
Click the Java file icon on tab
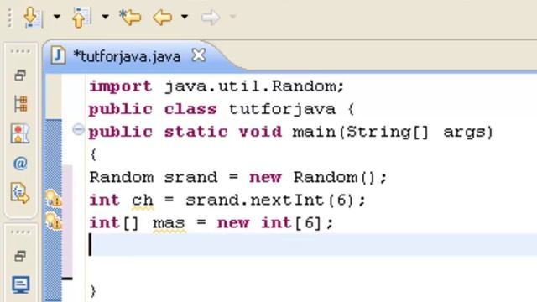(x=58, y=55)
